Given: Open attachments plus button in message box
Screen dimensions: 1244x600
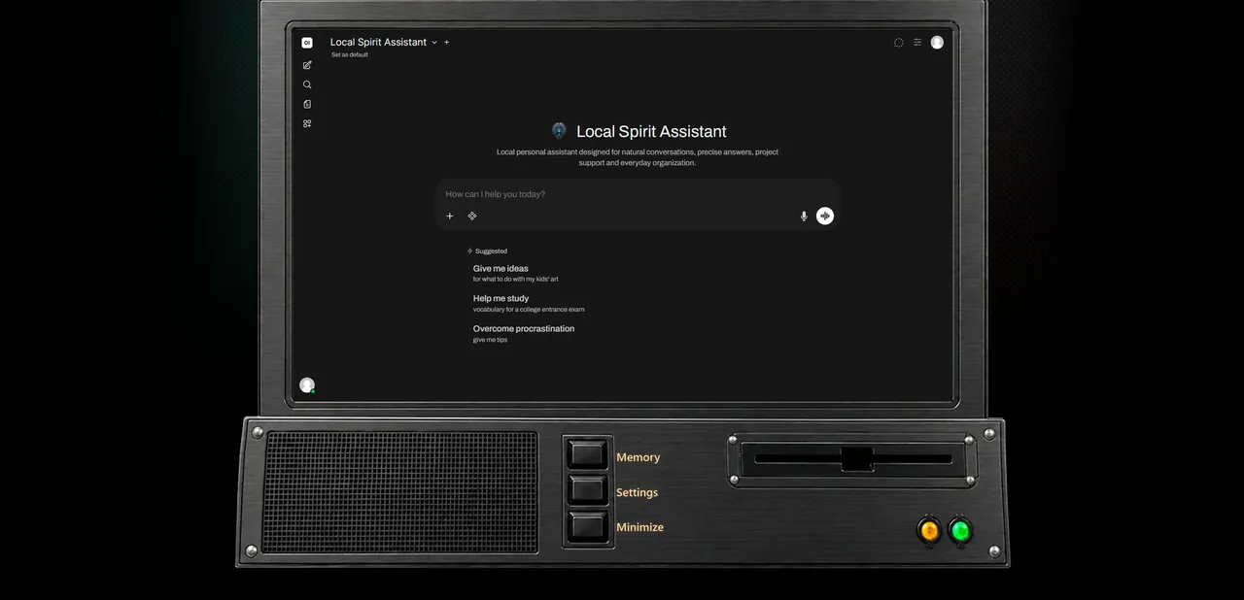Looking at the screenshot, I should pos(449,216).
